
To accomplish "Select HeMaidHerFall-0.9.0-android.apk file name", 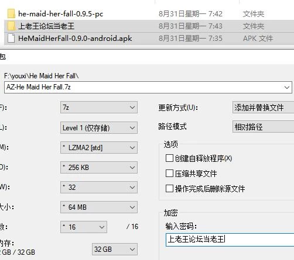I will [75, 39].
